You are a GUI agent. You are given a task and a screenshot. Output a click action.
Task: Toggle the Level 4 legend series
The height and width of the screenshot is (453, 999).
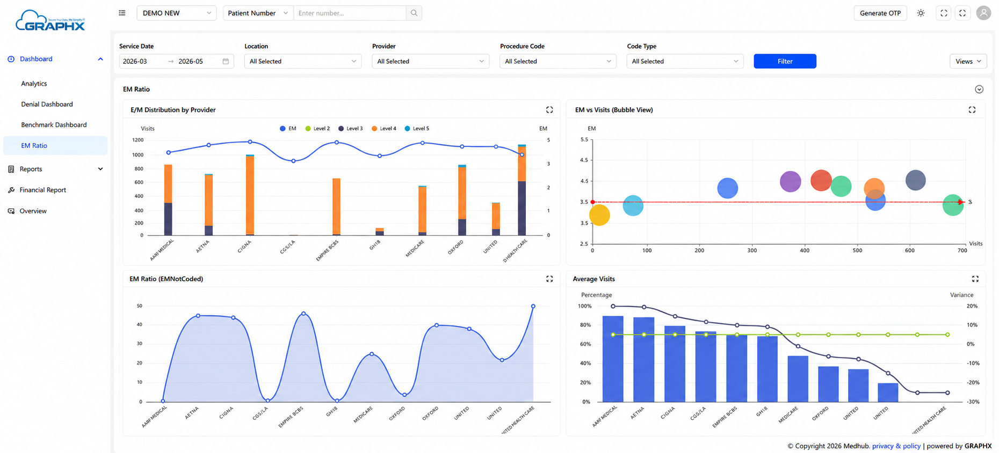(383, 129)
